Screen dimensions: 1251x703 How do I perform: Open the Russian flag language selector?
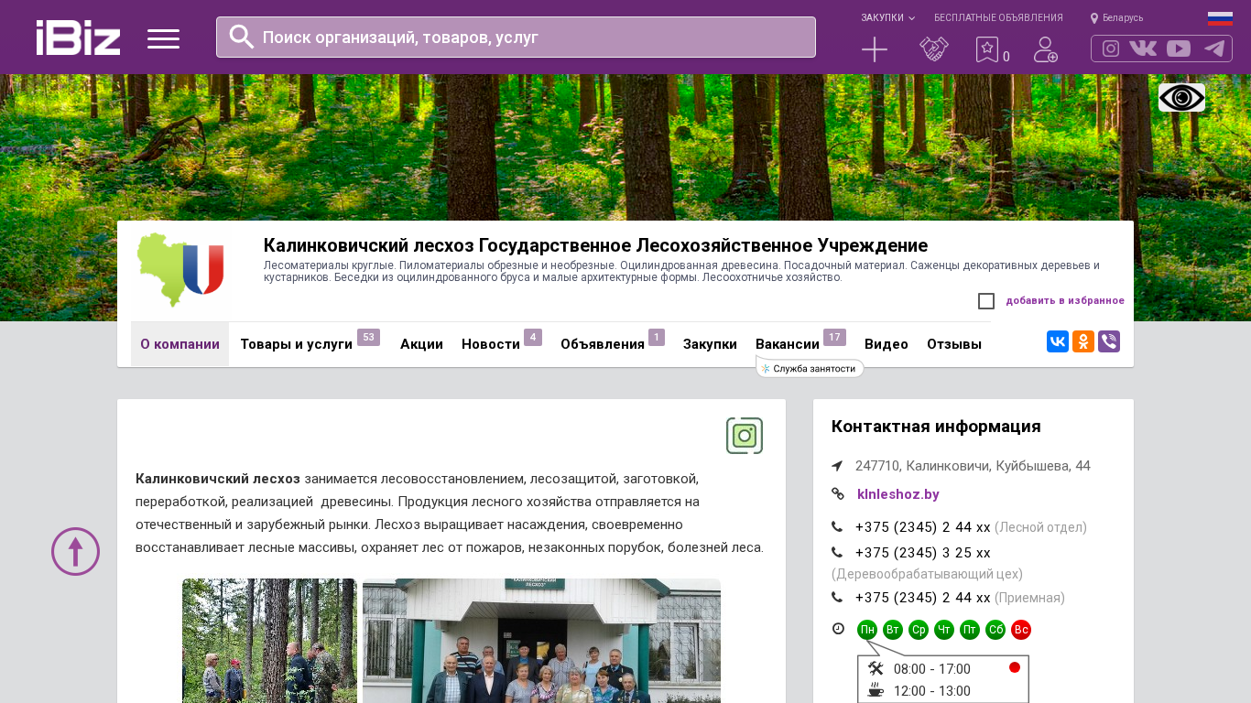pos(1220,17)
